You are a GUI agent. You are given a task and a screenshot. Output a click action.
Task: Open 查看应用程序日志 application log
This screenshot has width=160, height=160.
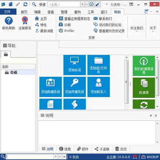(x=74, y=19)
